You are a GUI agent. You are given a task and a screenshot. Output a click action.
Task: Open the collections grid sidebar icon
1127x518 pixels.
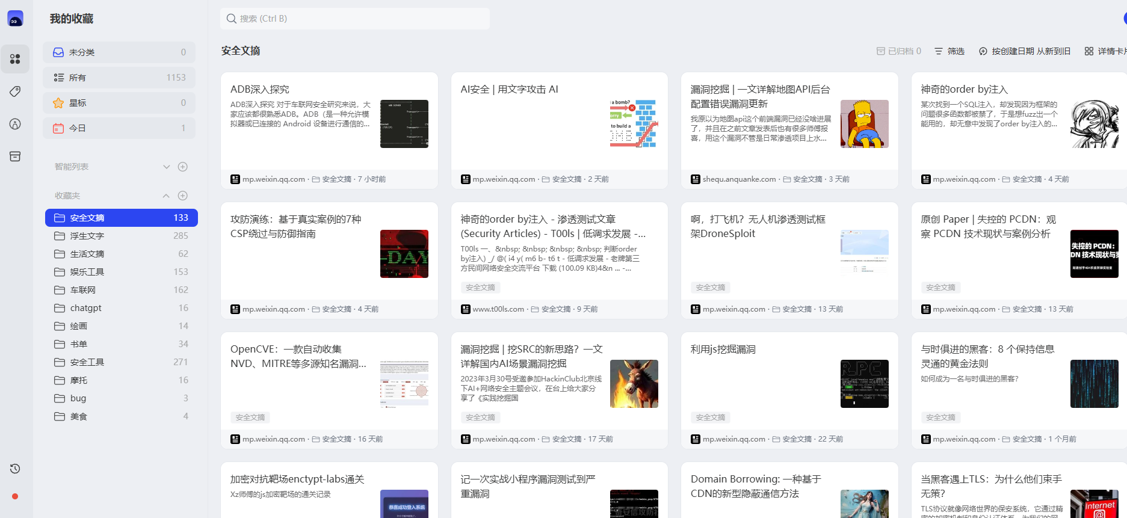tap(15, 59)
